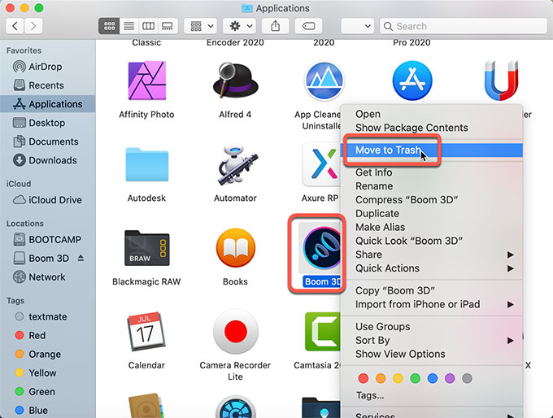Screen dimensions: 553x418
Task: Open iCloud Drive in sidebar
Action: click(x=48, y=200)
